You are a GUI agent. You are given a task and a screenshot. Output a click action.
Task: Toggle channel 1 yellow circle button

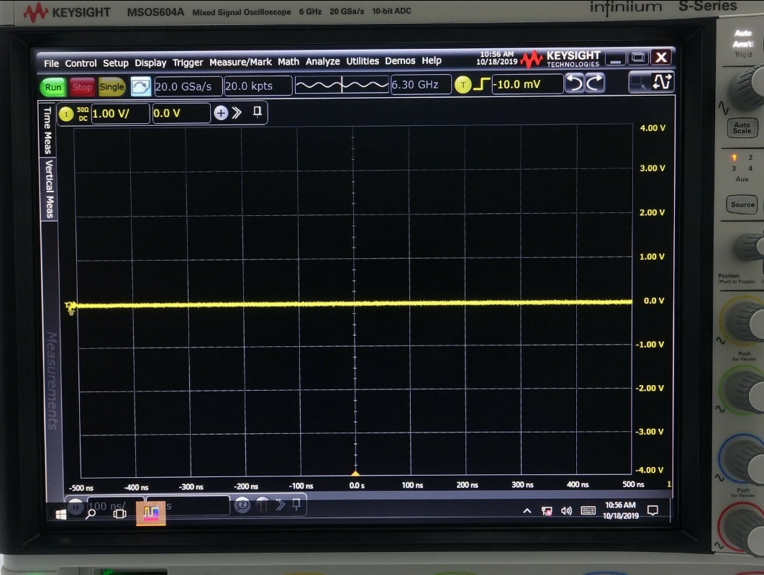[x=66, y=114]
